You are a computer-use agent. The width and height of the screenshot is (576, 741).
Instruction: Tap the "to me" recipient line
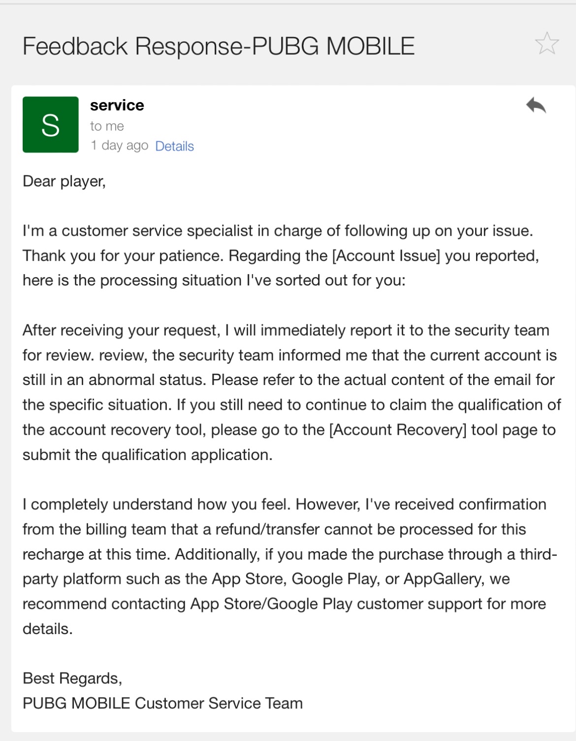point(107,126)
